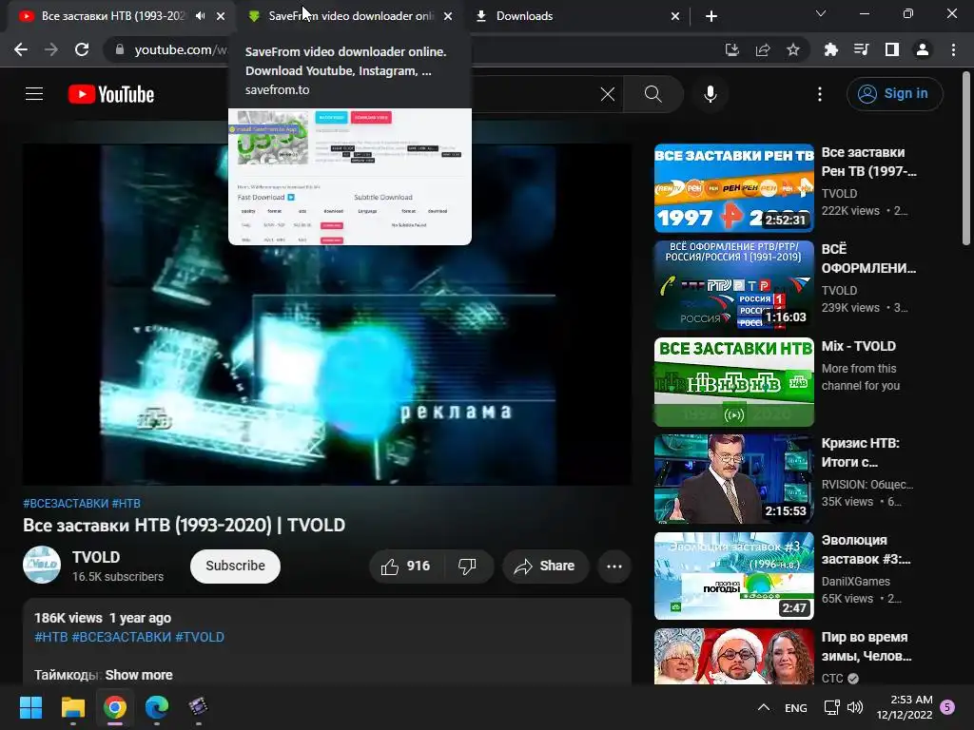Screen dimensions: 974x730
Task: Switch to the Все заставки НТВ tab
Action: tap(113, 16)
